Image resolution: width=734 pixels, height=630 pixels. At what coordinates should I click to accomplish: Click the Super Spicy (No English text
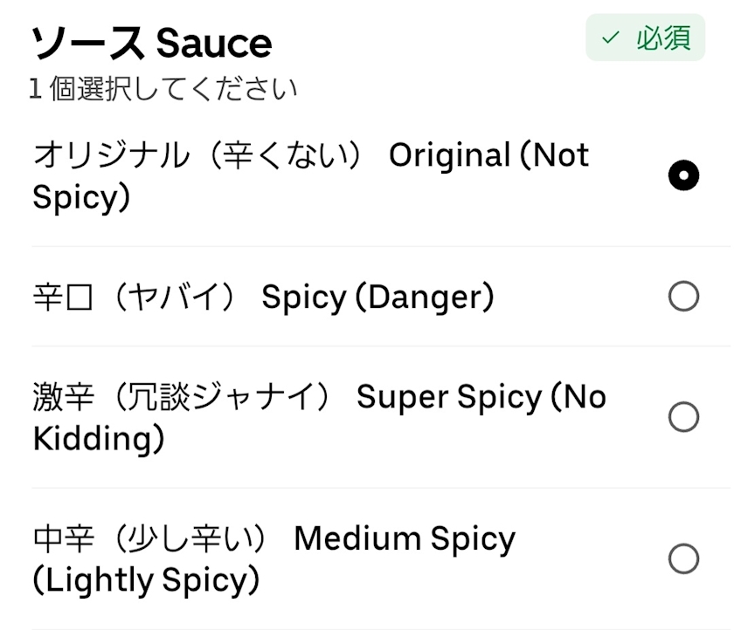click(481, 397)
